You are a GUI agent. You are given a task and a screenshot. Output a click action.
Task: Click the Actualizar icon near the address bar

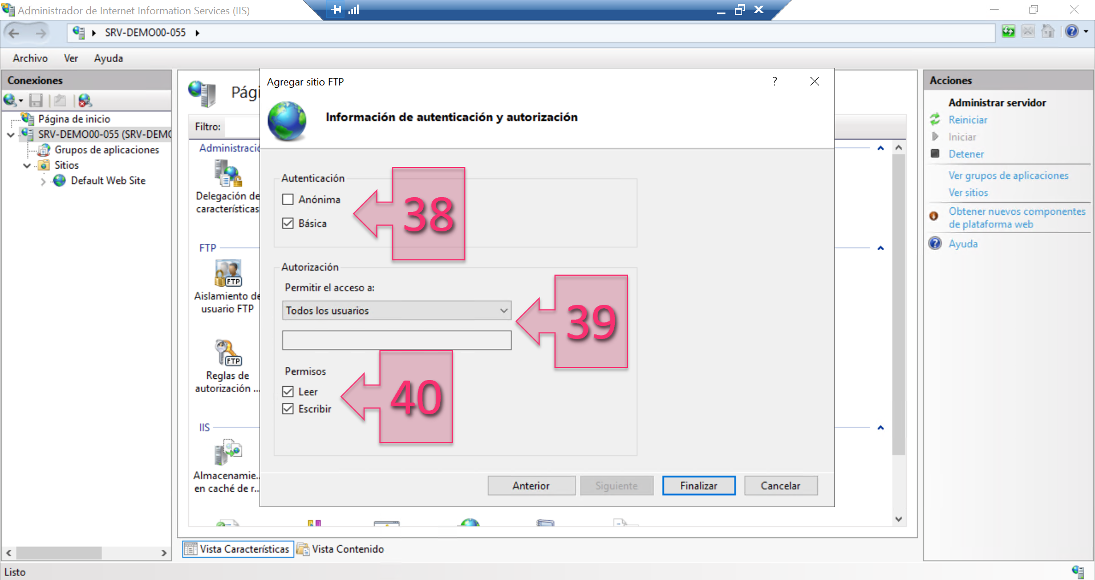(1008, 32)
